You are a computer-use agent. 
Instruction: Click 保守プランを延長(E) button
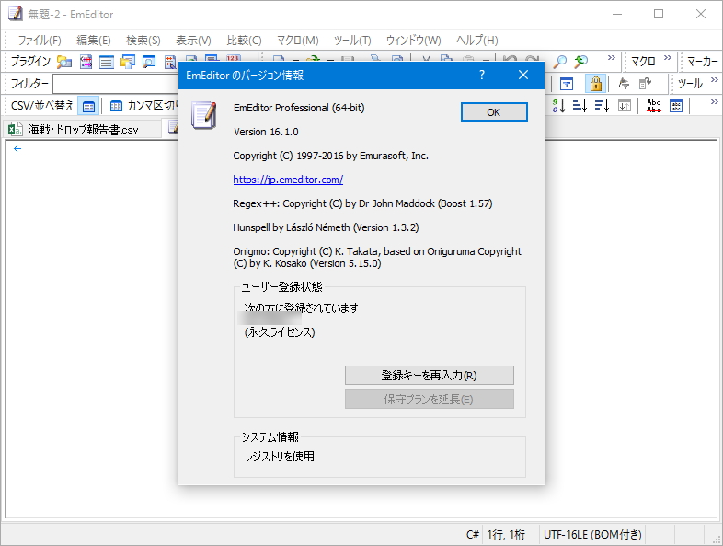pos(430,400)
